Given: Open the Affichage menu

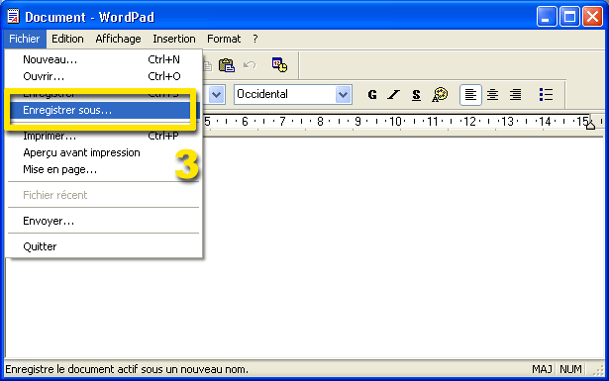Looking at the screenshot, I should click(x=118, y=39).
